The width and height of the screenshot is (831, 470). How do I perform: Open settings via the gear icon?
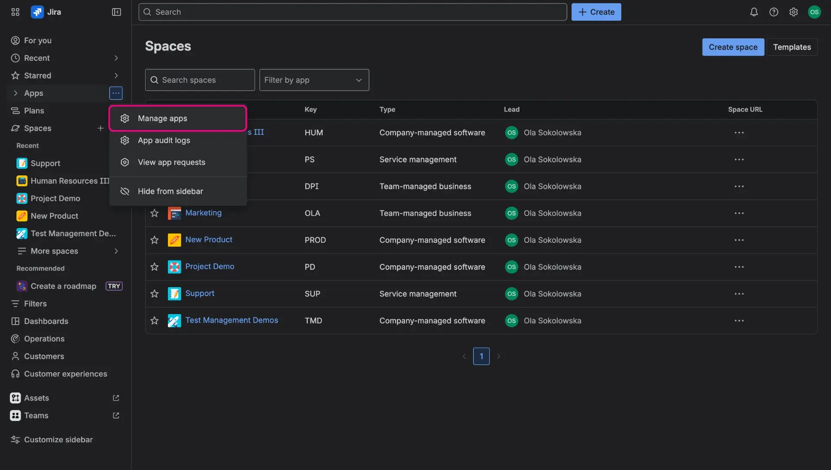(794, 12)
